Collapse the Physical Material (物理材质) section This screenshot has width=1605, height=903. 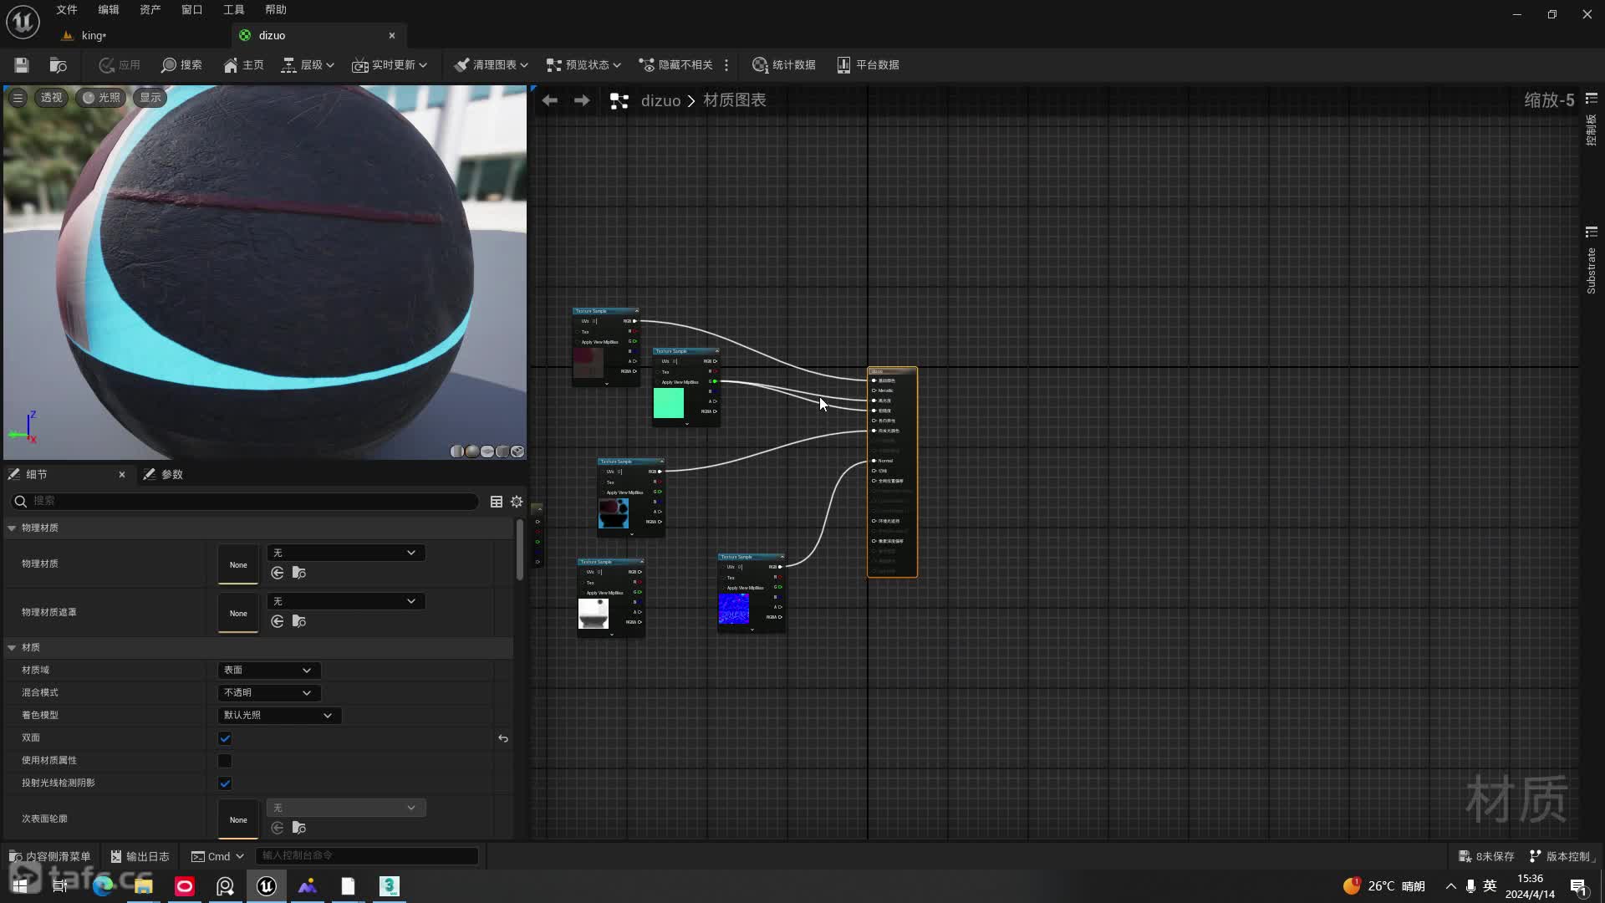click(12, 528)
